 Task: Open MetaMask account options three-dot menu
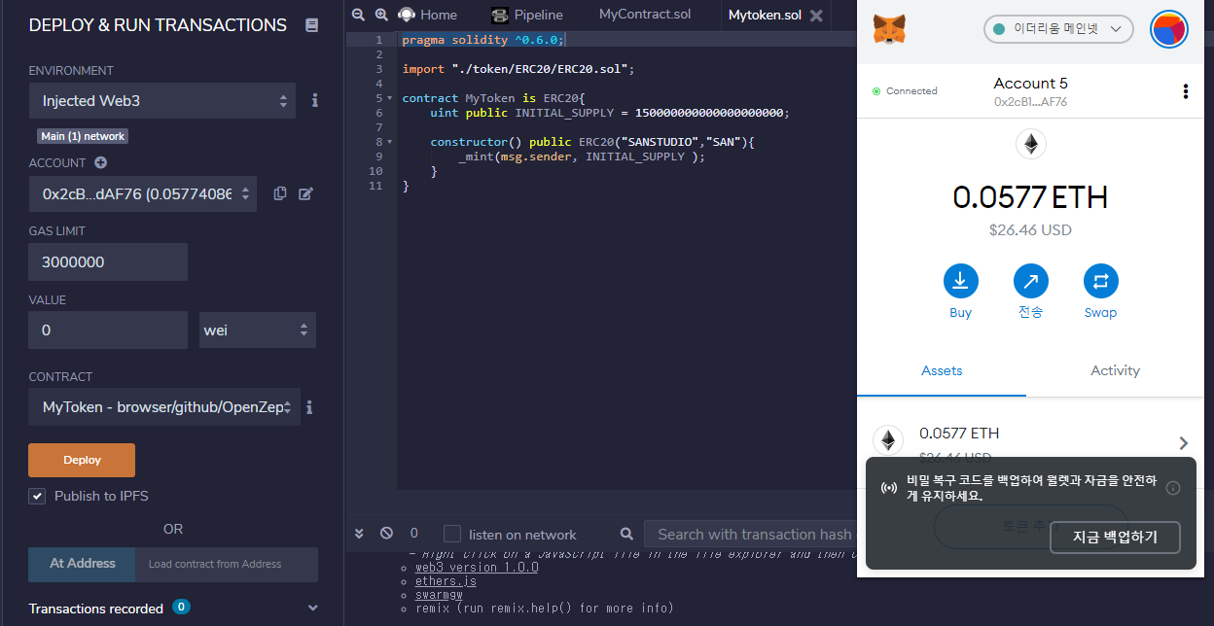click(x=1185, y=91)
